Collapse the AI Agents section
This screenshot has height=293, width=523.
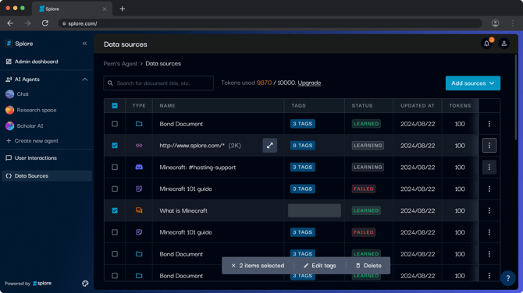click(85, 79)
